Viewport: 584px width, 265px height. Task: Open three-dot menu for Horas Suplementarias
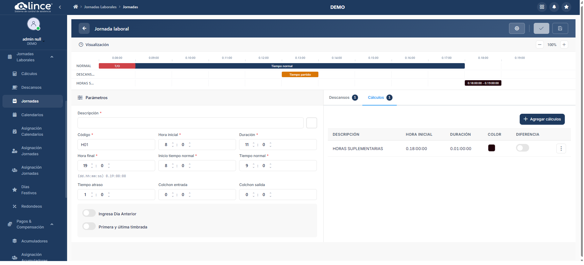[x=561, y=149]
